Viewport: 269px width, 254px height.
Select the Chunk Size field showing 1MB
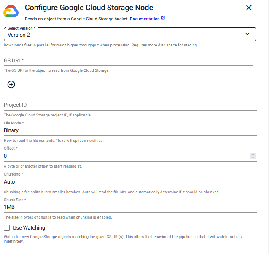[x=130, y=207]
